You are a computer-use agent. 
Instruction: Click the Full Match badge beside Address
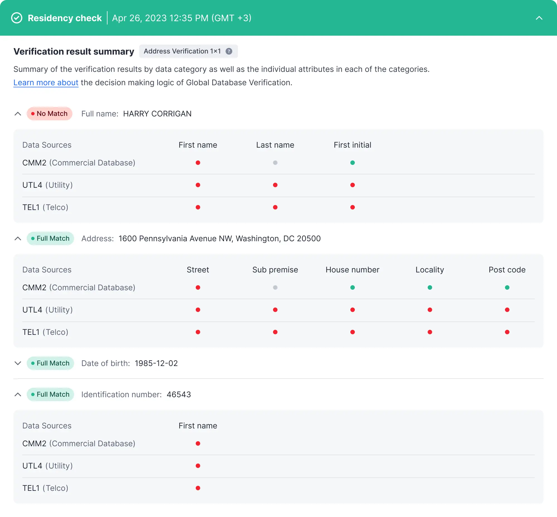[50, 238]
